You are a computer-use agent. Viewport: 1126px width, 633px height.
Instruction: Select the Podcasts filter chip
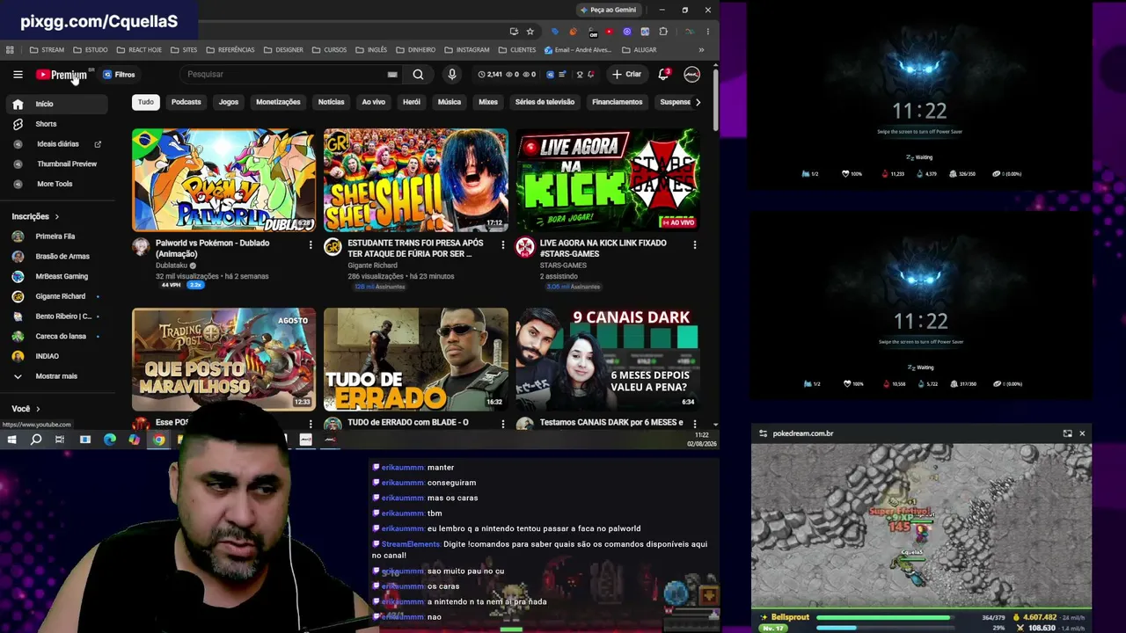tap(186, 102)
